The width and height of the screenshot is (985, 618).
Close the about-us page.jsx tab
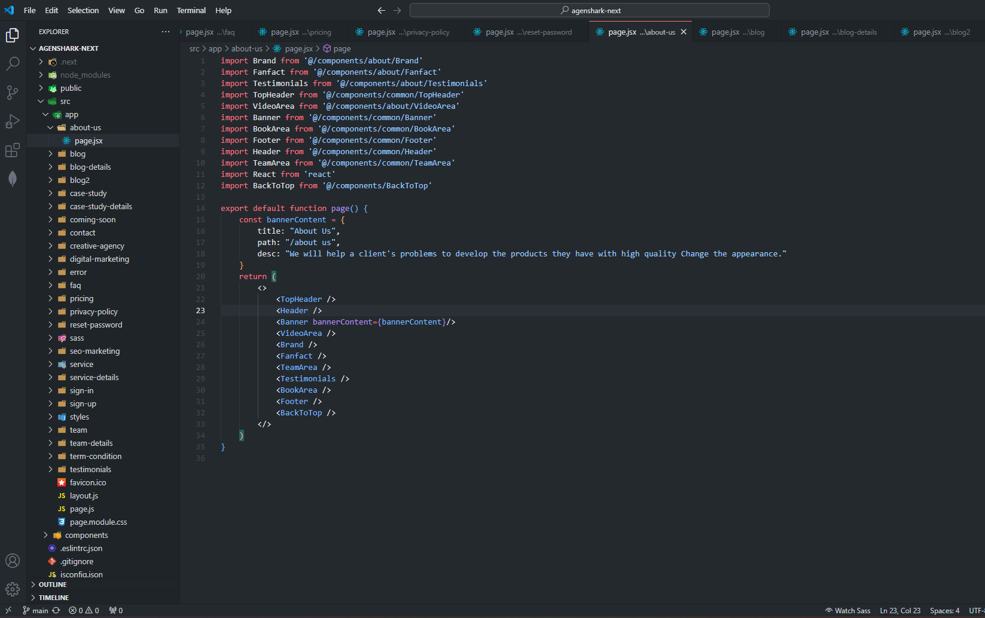point(684,32)
